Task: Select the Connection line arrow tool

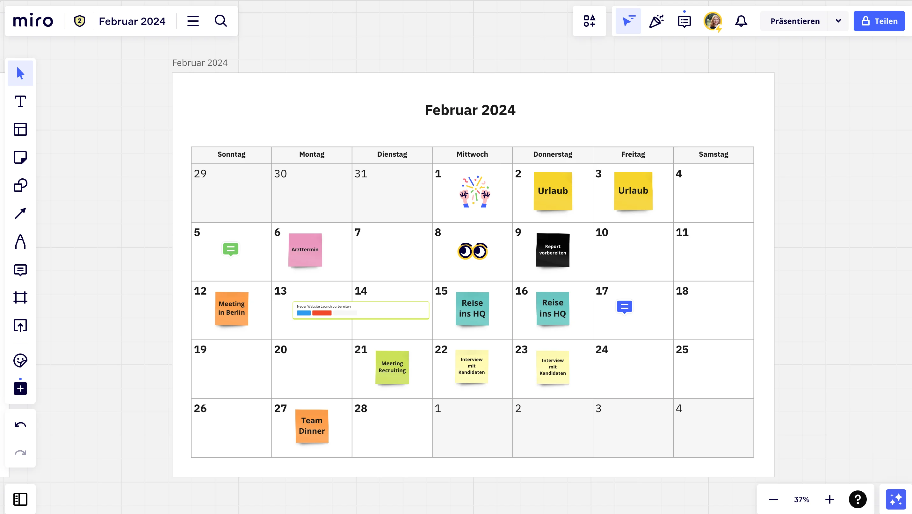Action: (20, 213)
